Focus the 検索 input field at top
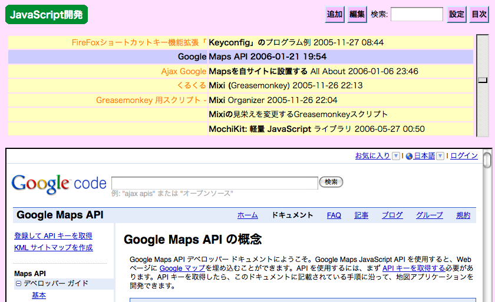The height and width of the screenshot is (302, 495). coord(417,14)
